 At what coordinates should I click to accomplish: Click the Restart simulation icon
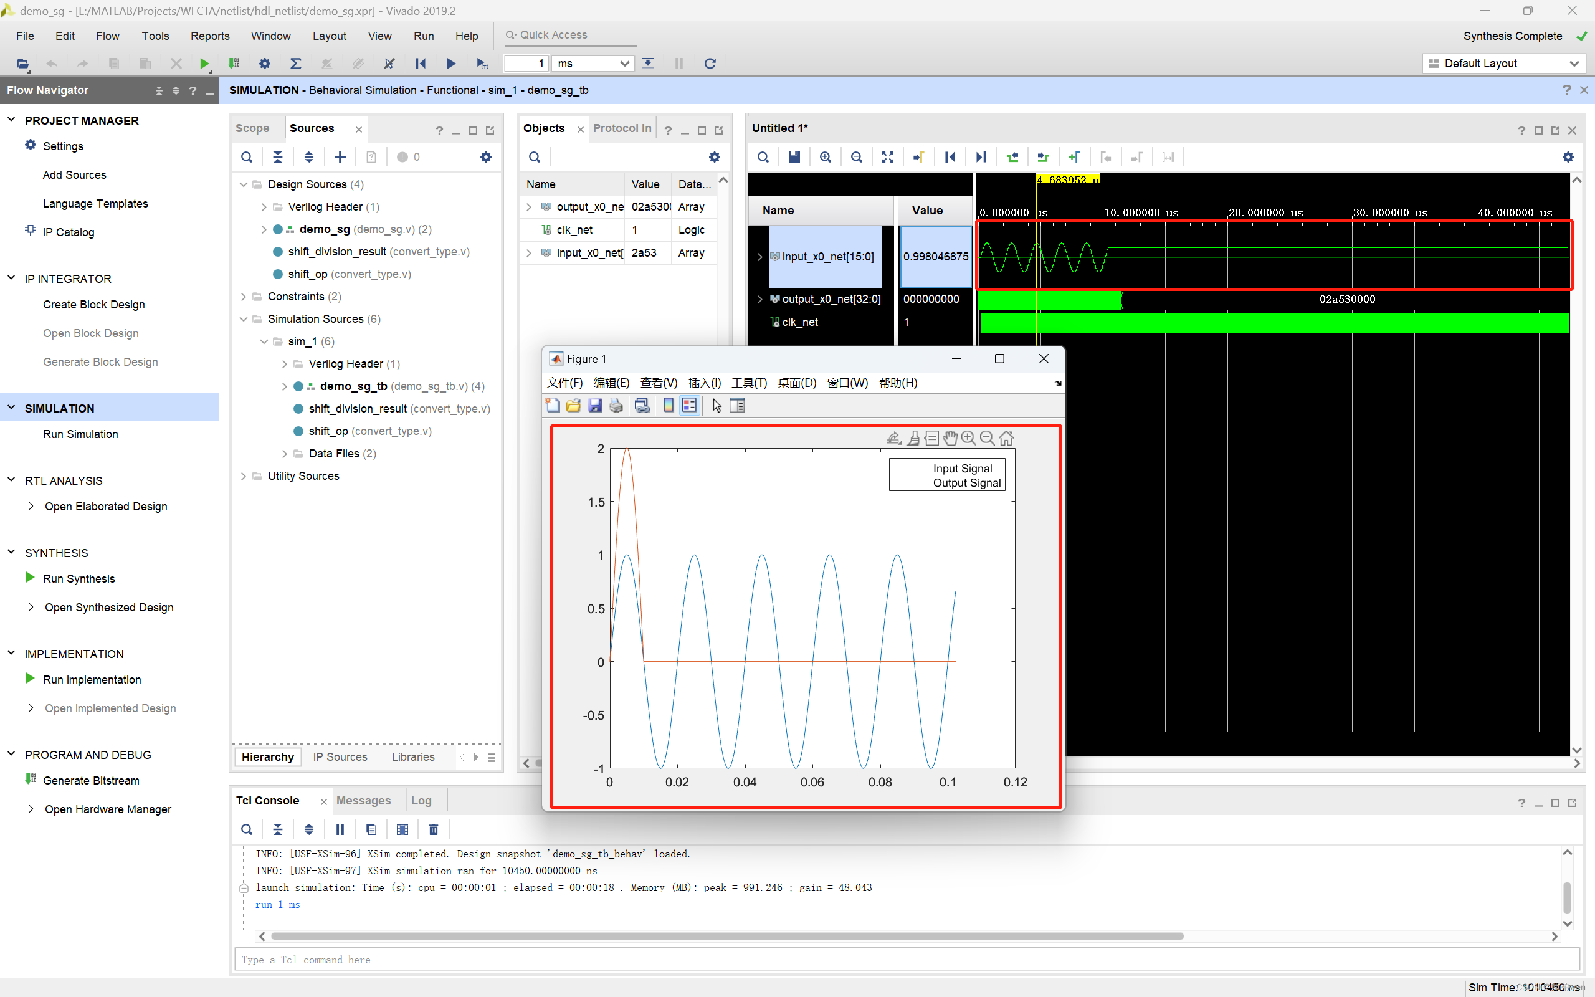pyautogui.click(x=420, y=64)
